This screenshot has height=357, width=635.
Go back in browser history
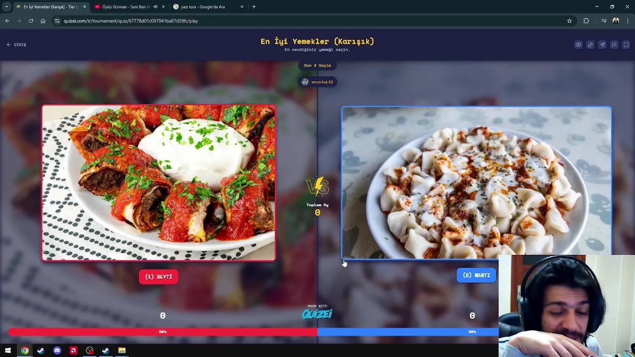pos(7,21)
